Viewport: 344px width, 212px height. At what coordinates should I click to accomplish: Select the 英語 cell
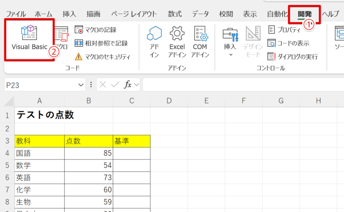point(39,178)
